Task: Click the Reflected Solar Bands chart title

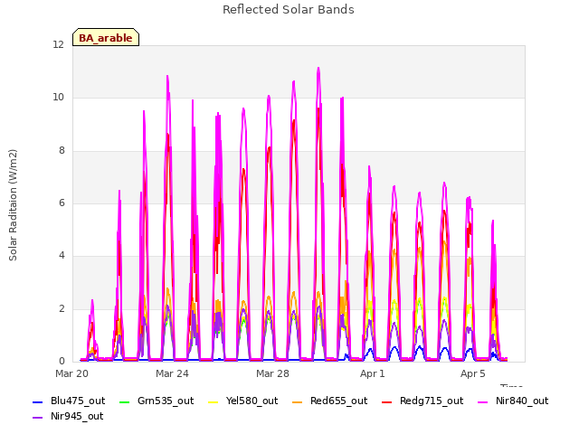Action: click(x=289, y=10)
